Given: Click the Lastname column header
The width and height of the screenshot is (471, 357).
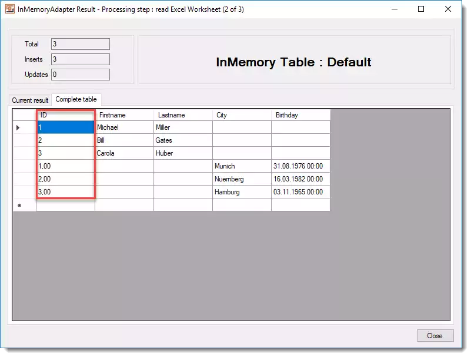Looking at the screenshot, I should pos(183,115).
